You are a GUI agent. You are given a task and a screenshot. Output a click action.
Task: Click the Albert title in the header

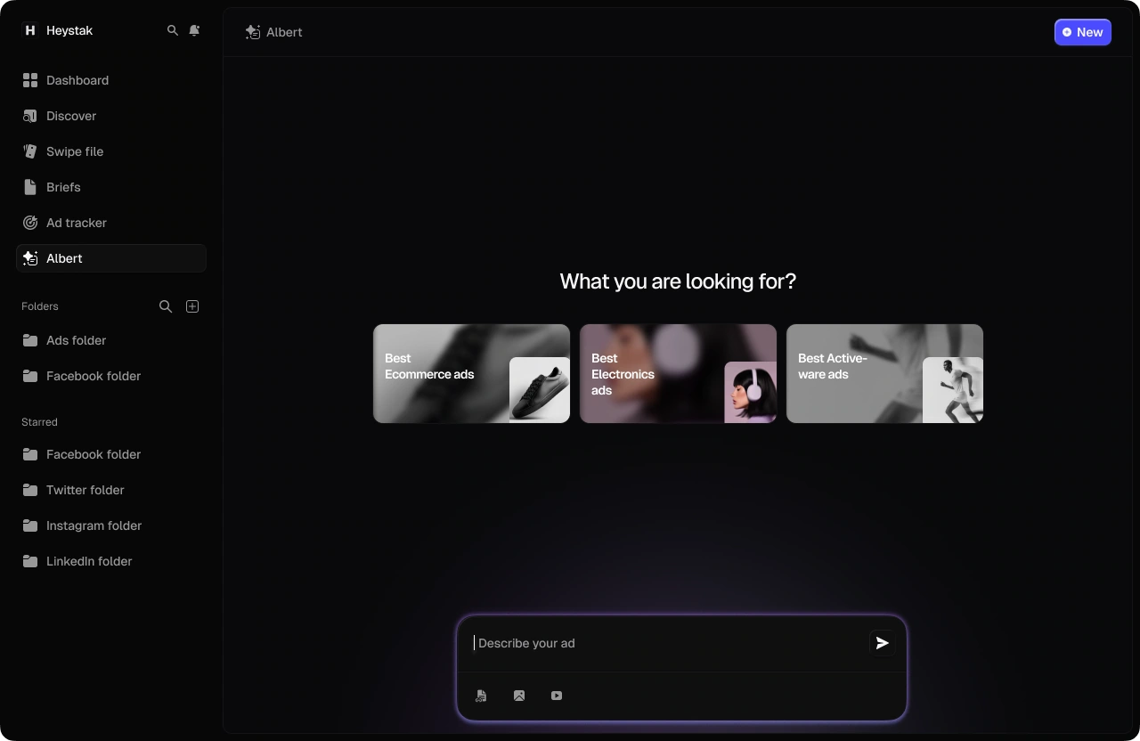point(284,32)
